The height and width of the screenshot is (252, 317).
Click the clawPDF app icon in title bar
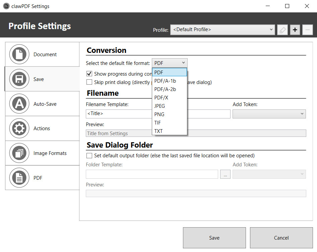pos(6,6)
